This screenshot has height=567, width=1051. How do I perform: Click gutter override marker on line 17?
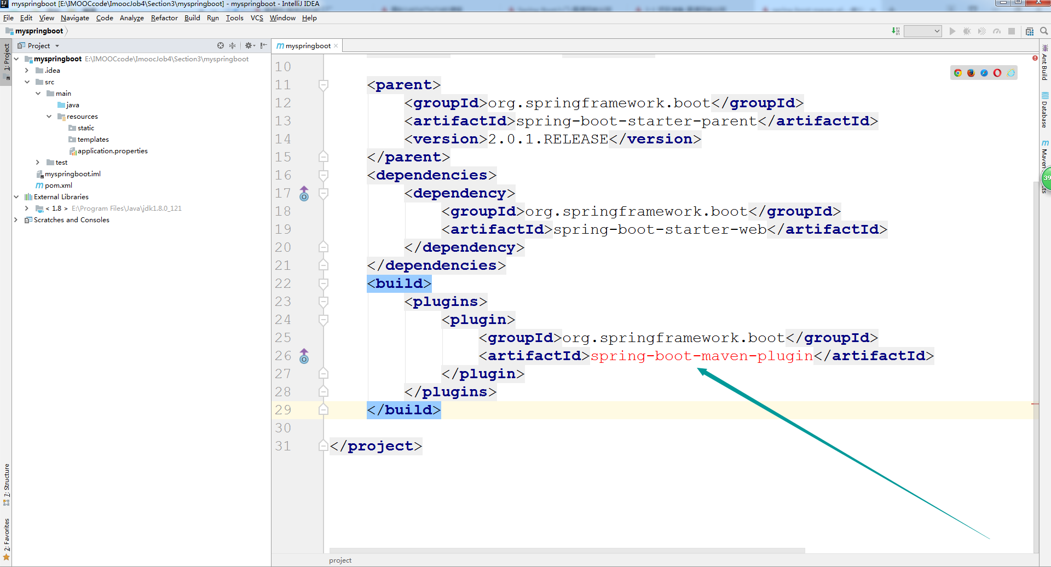304,193
